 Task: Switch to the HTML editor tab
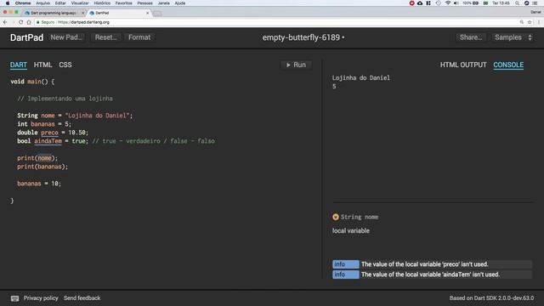coord(42,65)
